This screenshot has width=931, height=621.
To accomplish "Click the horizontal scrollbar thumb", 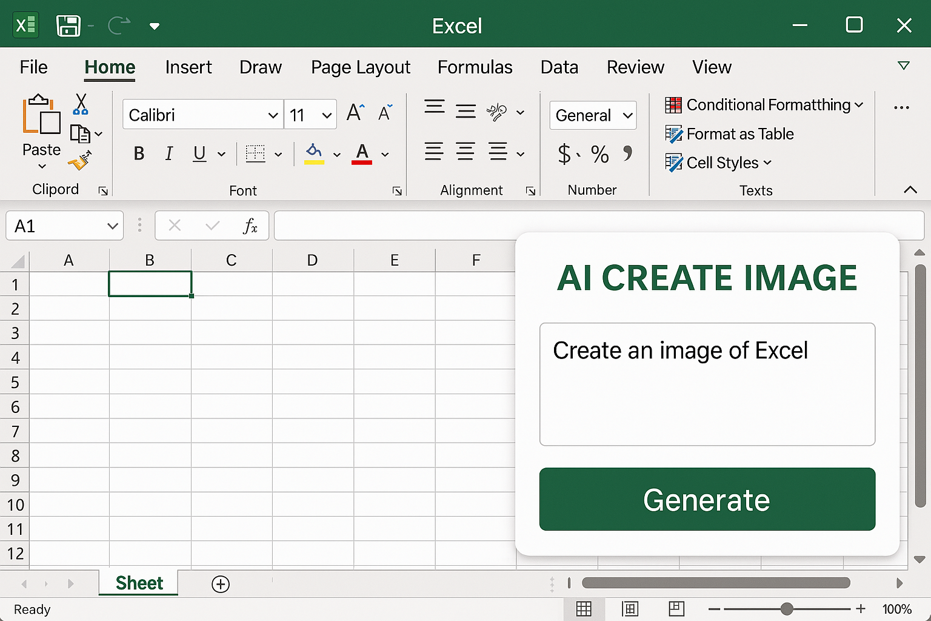I will [x=716, y=583].
